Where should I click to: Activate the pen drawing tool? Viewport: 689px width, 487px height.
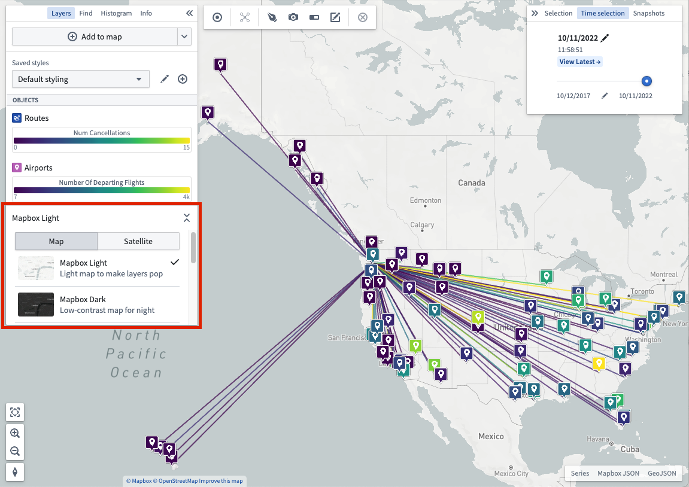(272, 17)
